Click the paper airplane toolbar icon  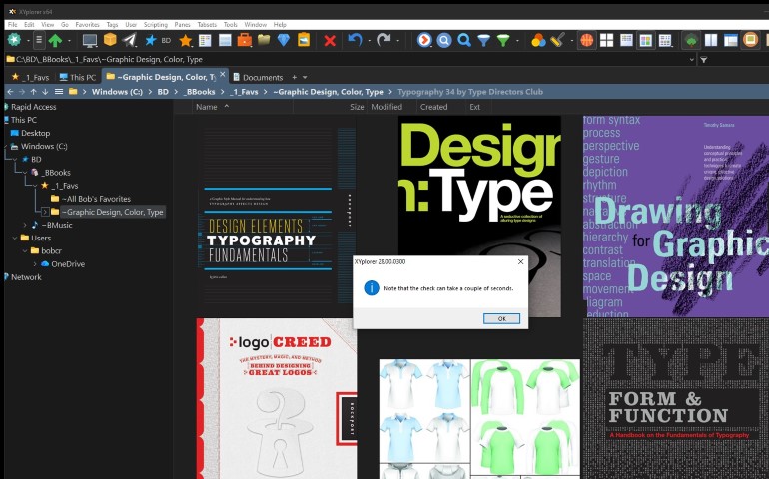tap(130, 41)
